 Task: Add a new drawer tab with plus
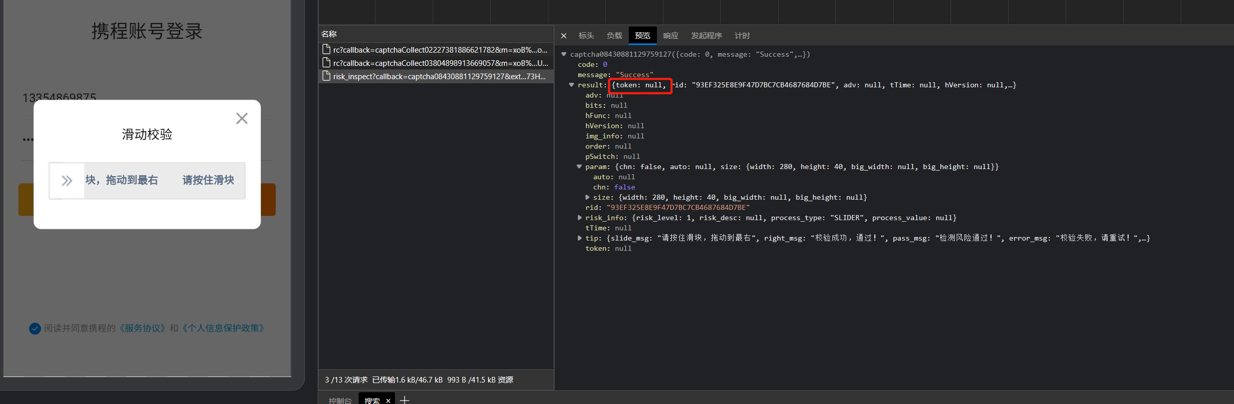(405, 400)
